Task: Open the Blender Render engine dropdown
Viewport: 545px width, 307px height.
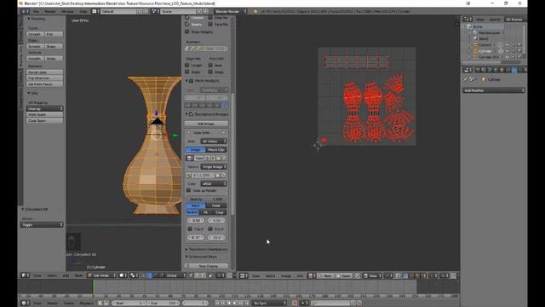Action: [231, 11]
